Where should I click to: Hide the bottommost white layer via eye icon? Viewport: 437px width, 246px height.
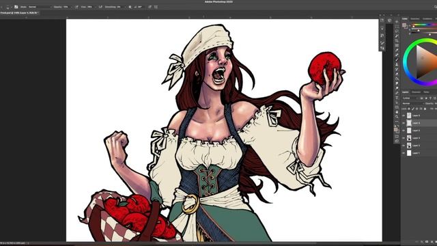click(x=404, y=153)
